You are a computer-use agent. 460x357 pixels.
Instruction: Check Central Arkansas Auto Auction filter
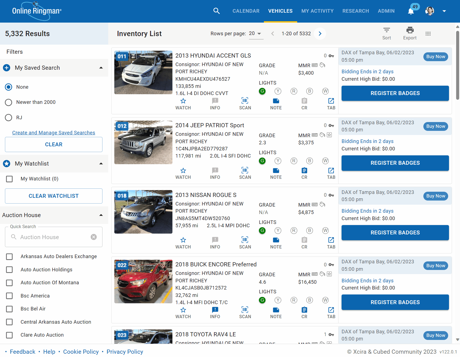(9, 322)
